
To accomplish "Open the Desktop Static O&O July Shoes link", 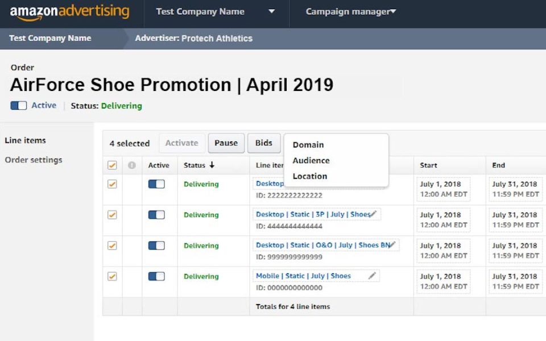I will [322, 245].
